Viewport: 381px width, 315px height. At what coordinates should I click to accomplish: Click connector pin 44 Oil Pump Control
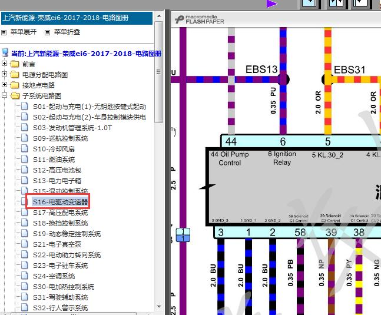231,141
